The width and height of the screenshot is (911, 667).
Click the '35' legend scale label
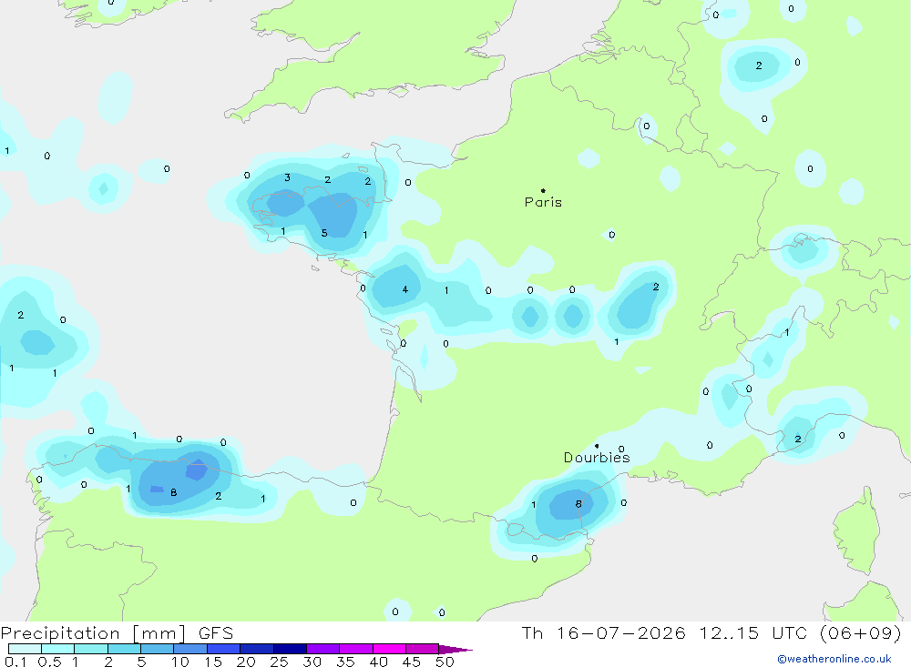(x=345, y=662)
